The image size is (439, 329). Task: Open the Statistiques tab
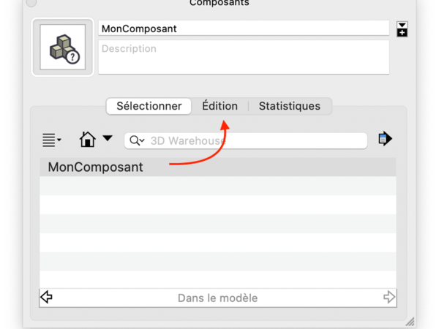[289, 106]
